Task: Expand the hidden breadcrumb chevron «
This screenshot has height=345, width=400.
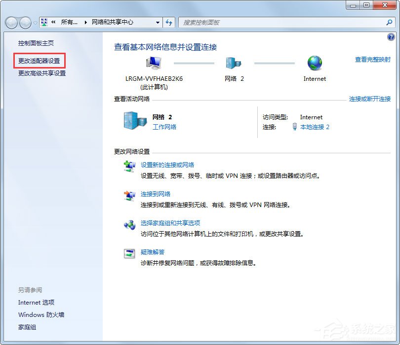Action: [x=54, y=22]
